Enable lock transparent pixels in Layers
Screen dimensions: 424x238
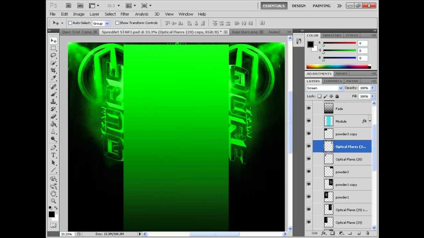pos(319,96)
